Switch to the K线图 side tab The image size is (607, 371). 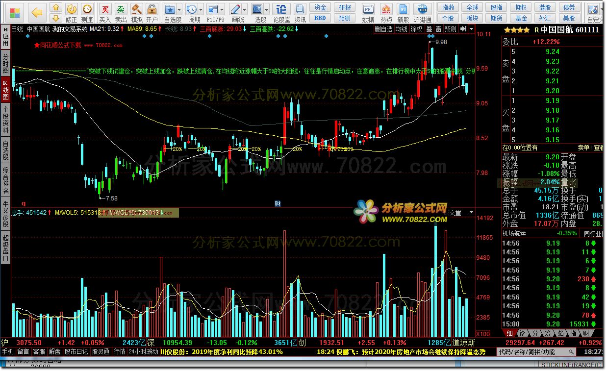(5, 89)
